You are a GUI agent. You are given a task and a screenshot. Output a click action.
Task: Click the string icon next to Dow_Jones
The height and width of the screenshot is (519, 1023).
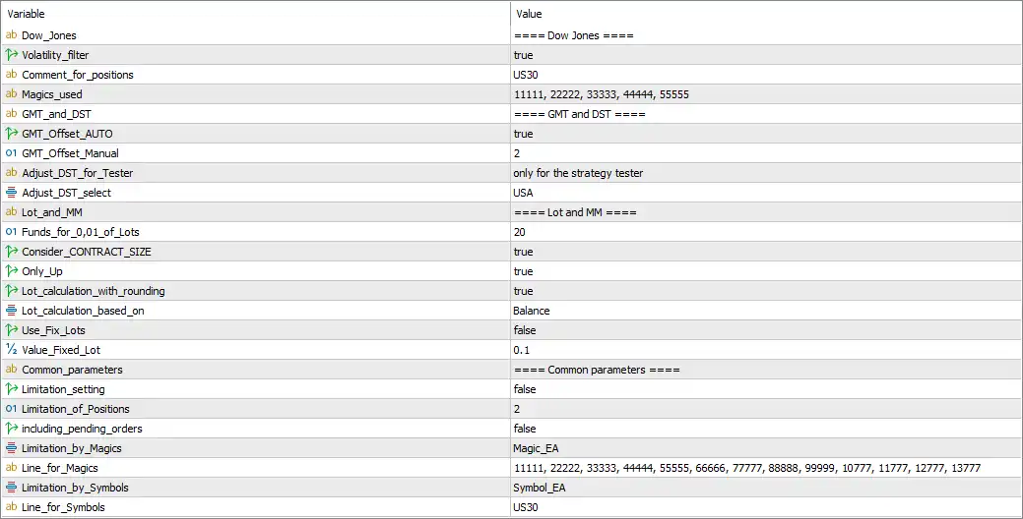click(x=11, y=35)
